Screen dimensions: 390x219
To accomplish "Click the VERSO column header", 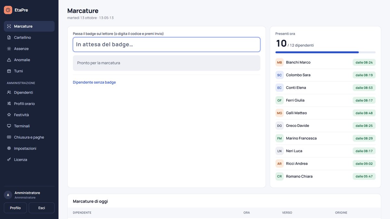I will (287, 213).
